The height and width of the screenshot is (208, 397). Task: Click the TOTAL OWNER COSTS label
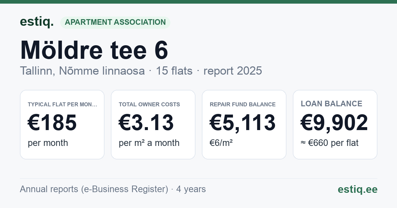pyautogui.click(x=150, y=104)
